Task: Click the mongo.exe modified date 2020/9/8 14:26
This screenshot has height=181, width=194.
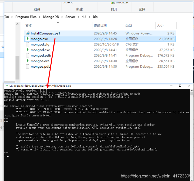Action: (105, 39)
